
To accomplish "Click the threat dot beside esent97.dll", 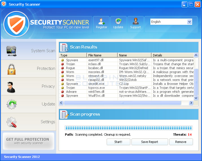I will tap(62, 60).
